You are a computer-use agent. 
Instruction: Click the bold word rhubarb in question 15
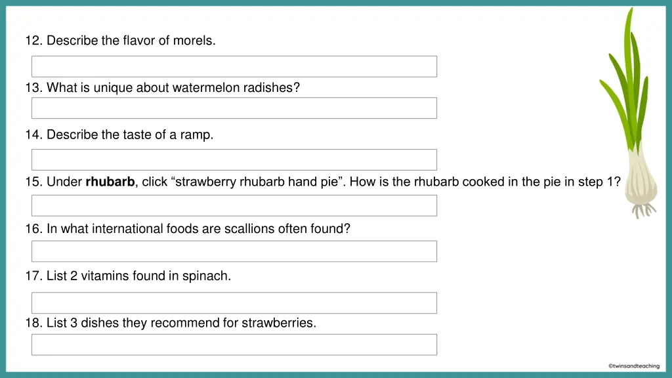(110, 182)
